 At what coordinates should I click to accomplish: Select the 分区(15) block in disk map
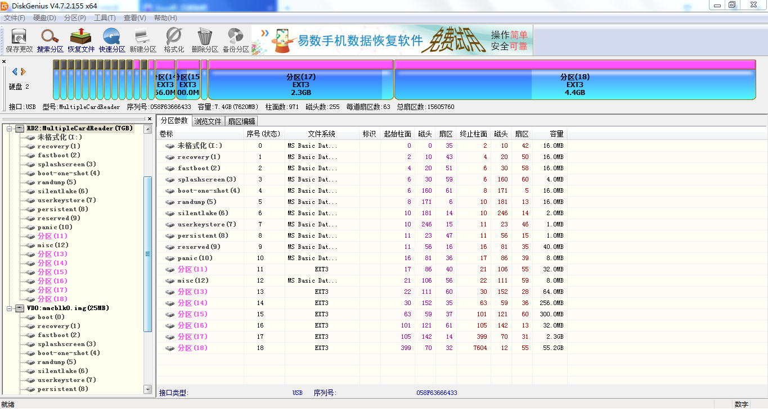188,80
